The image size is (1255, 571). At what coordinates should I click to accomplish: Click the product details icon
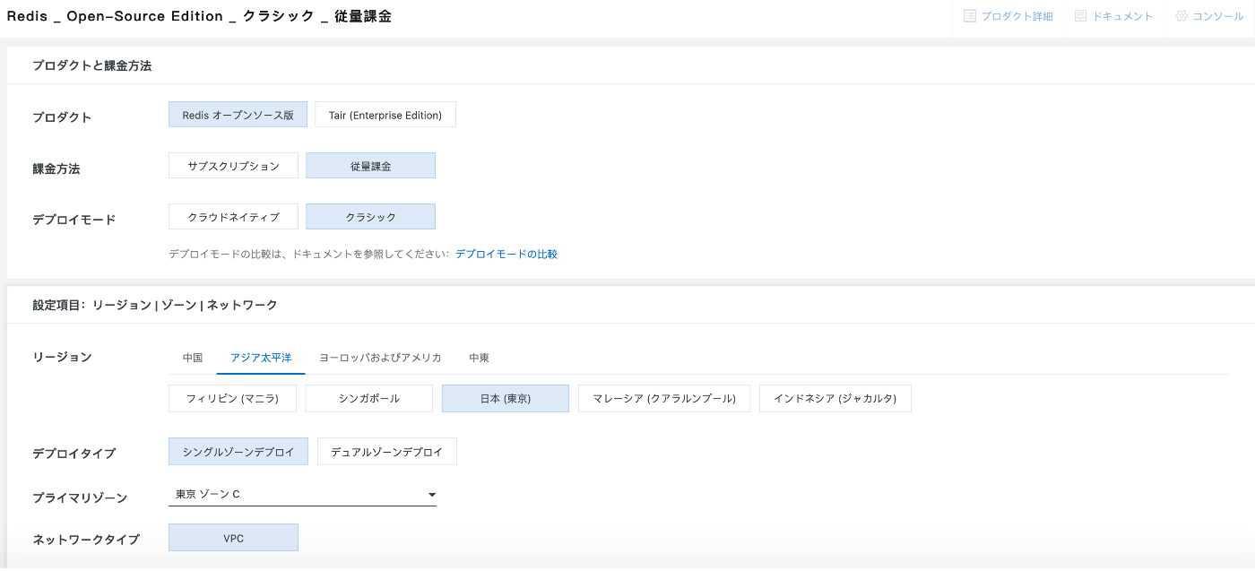[969, 16]
